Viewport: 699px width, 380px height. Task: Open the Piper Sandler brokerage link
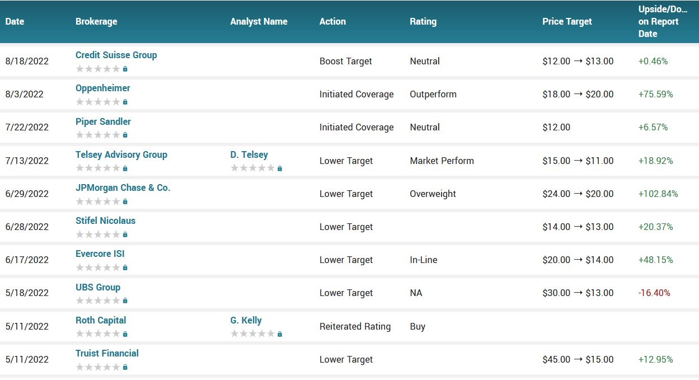[103, 121]
